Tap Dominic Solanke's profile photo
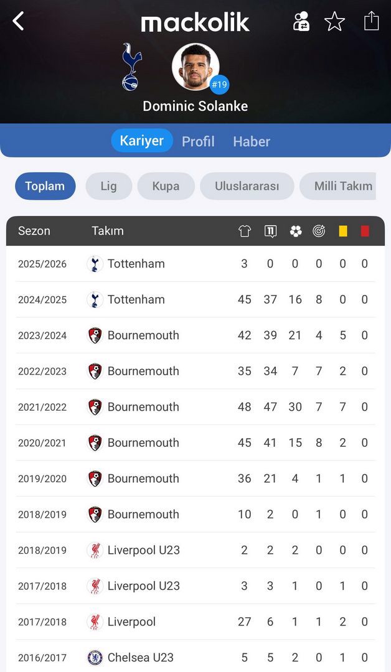This screenshot has height=672, width=391. (195, 66)
